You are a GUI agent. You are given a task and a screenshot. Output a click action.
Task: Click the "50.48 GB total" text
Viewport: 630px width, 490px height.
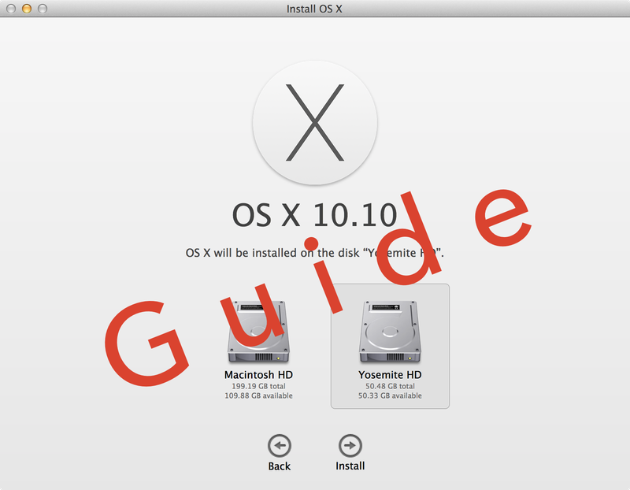390,386
